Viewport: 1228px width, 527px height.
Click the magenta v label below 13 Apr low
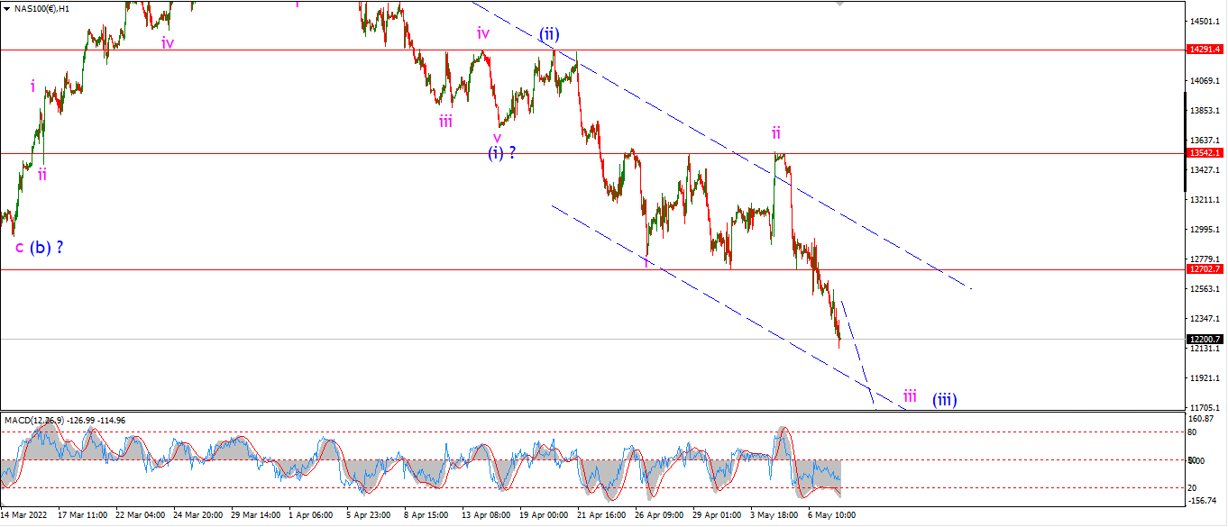click(497, 137)
